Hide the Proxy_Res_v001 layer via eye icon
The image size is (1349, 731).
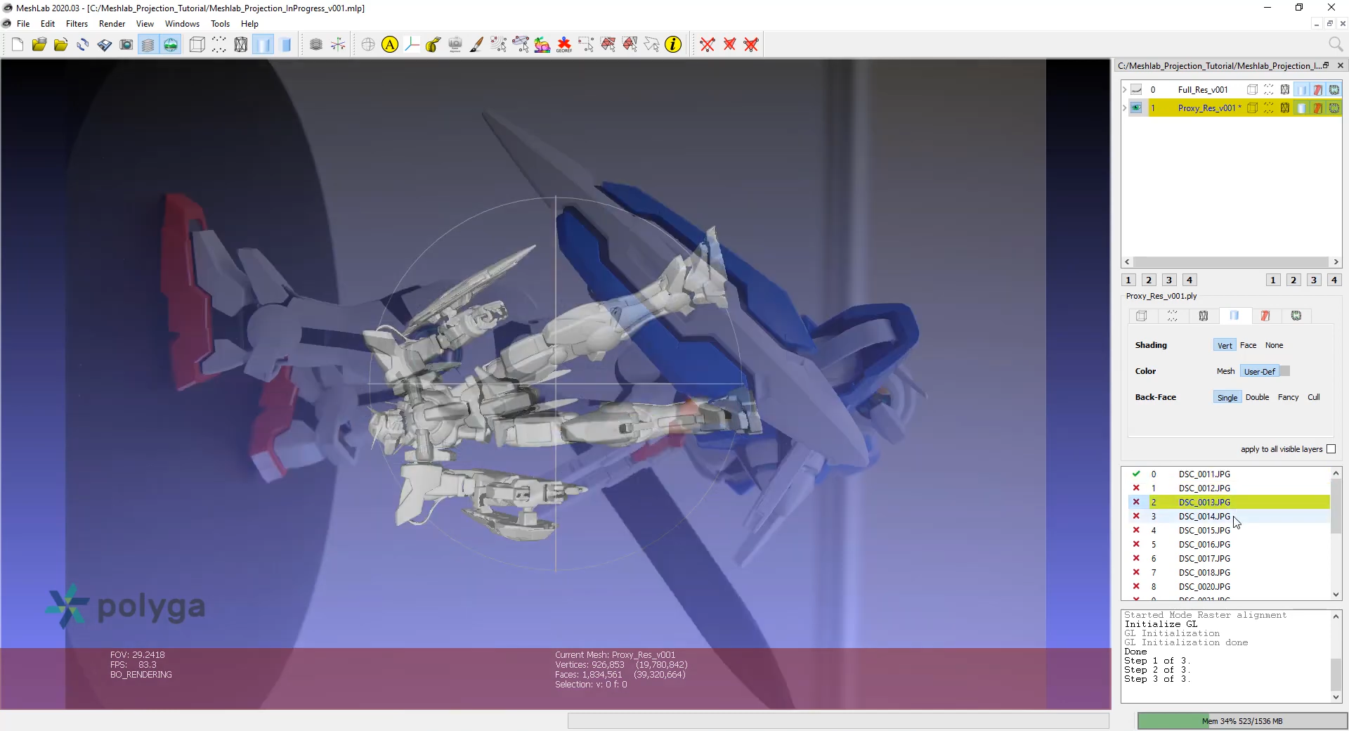1136,108
